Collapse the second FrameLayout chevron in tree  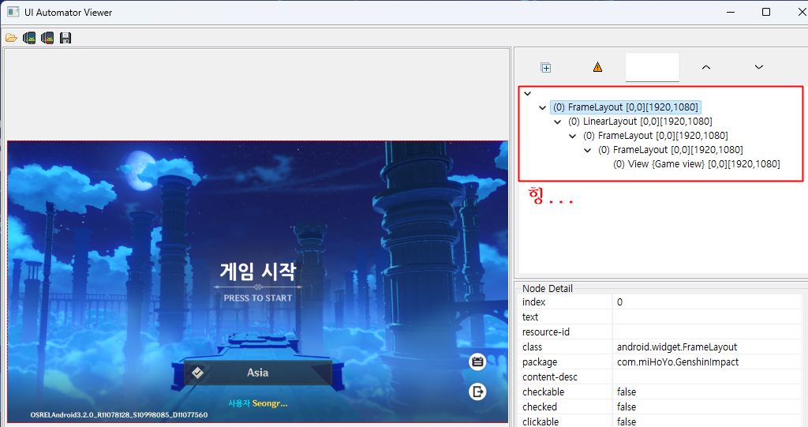pyautogui.click(x=572, y=136)
